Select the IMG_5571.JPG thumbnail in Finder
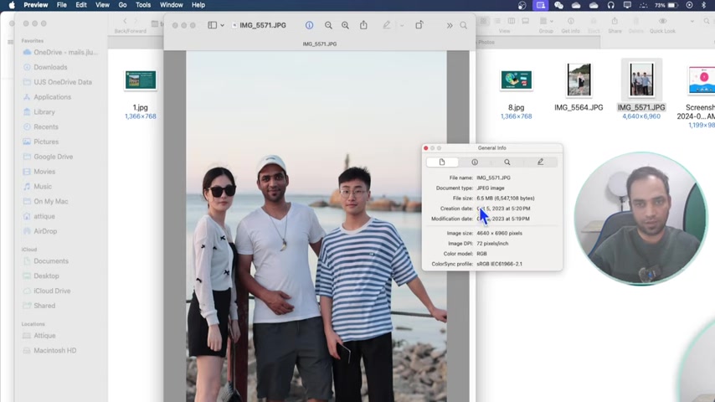Viewport: 715px width, 402px height. [641, 80]
